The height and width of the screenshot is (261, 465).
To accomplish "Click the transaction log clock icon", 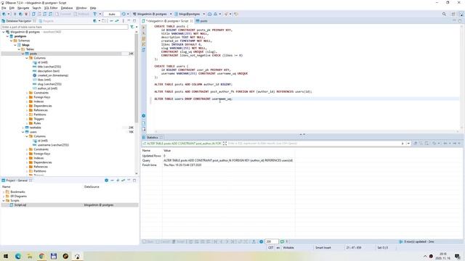I will [x=124, y=14].
